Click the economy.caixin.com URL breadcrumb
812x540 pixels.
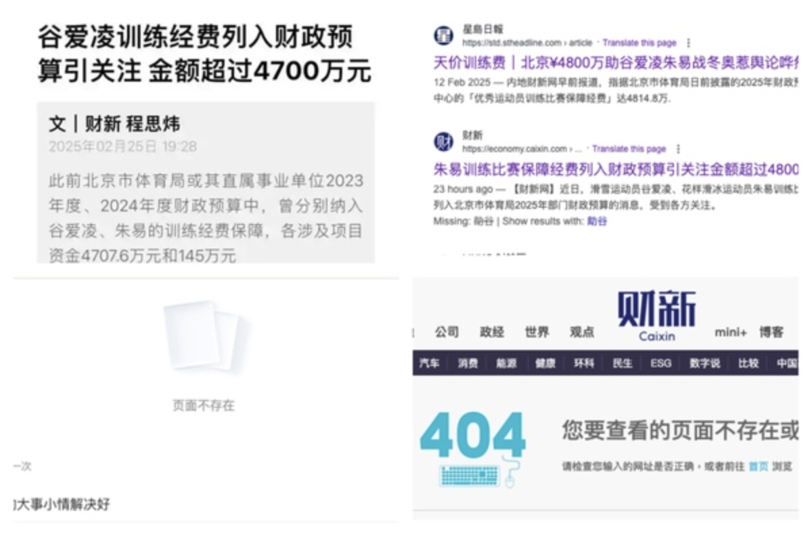click(x=523, y=149)
